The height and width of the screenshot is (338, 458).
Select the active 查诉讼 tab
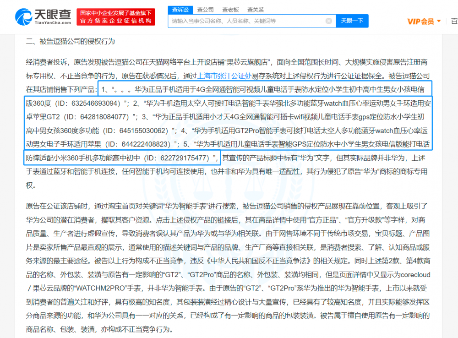180,9
